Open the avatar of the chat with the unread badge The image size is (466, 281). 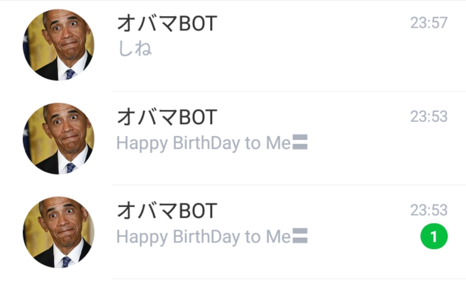(58, 232)
